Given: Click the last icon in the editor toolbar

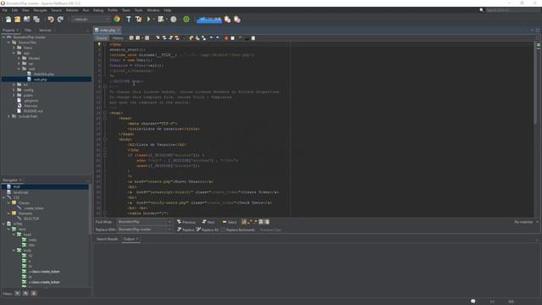Looking at the screenshot, I should point(253,38).
